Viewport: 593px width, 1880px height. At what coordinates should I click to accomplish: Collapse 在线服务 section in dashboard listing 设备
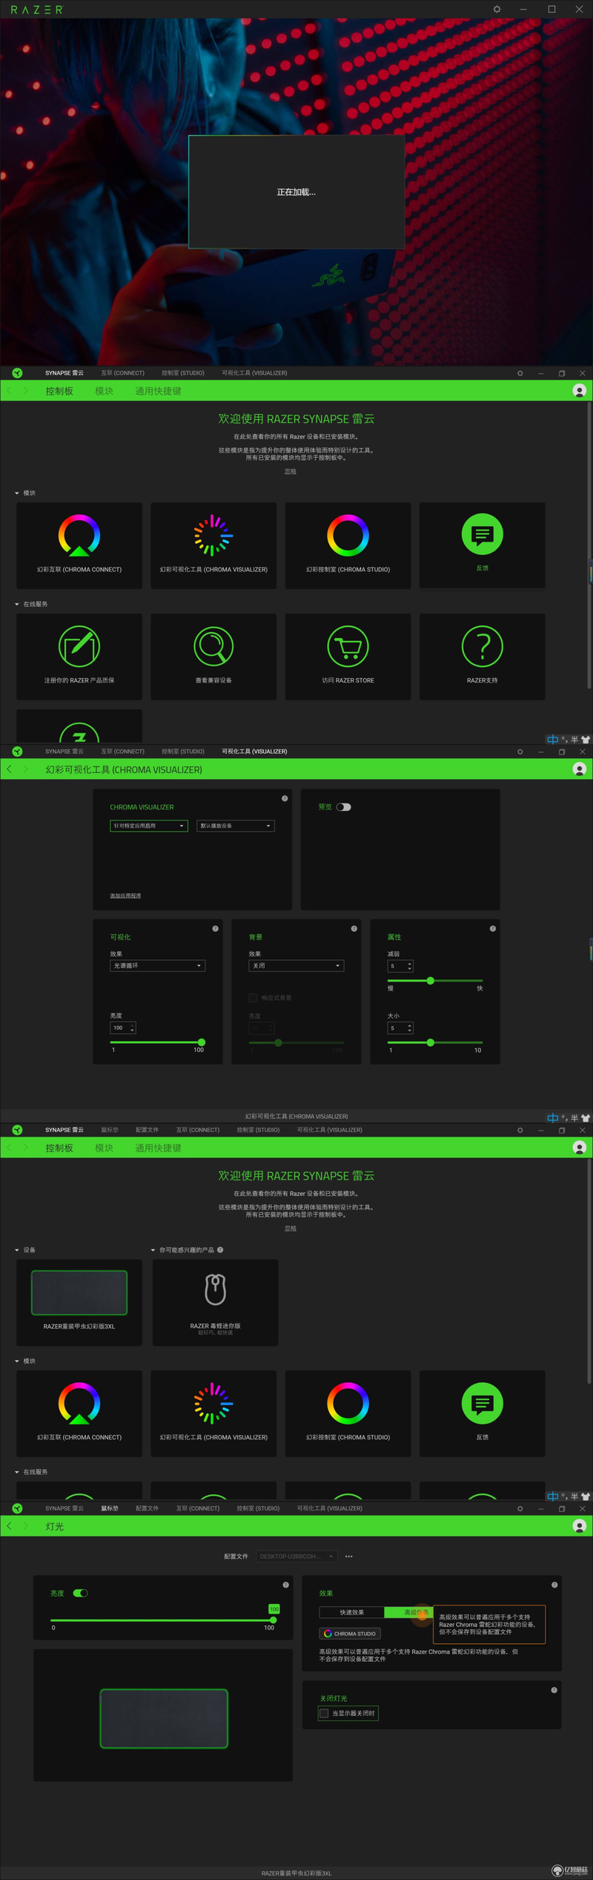pyautogui.click(x=17, y=1472)
